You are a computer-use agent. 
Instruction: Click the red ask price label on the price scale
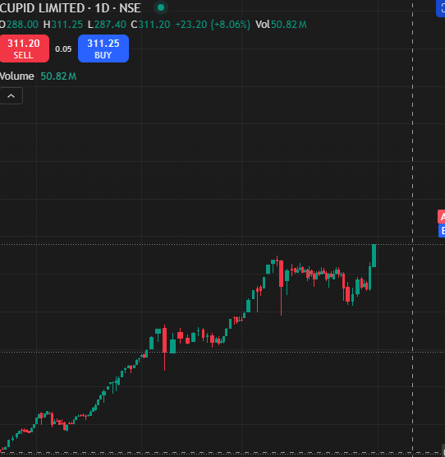(442, 216)
